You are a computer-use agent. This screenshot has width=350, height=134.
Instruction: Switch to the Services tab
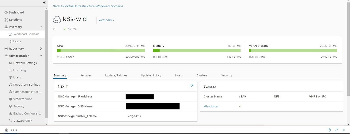click(86, 75)
